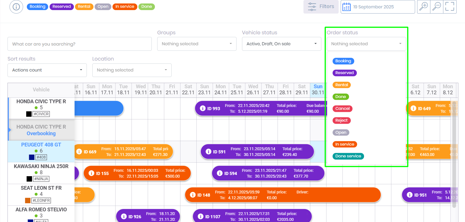Click info icon on order ID 148

point(193,195)
